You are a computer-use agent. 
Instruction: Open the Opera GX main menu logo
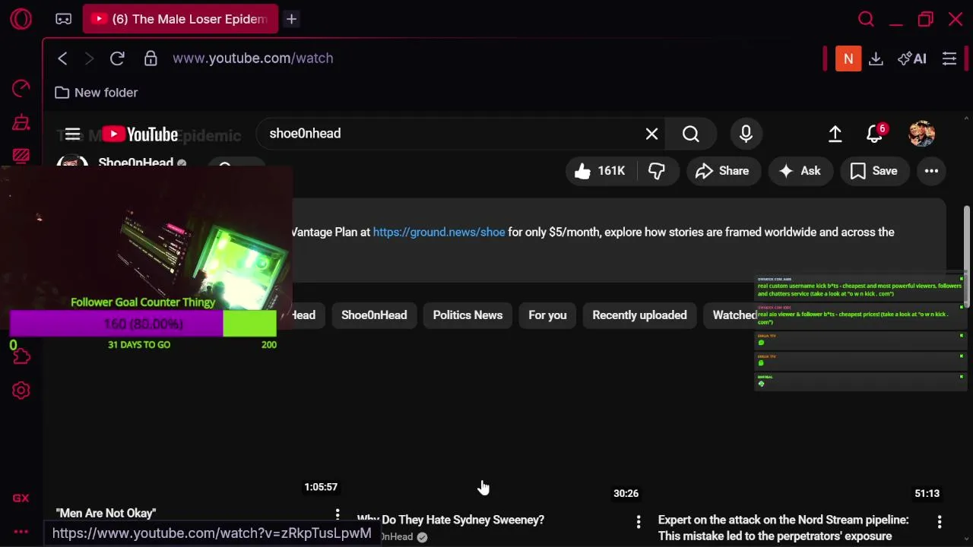(x=21, y=19)
